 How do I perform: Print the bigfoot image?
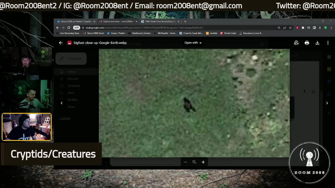tap(307, 43)
